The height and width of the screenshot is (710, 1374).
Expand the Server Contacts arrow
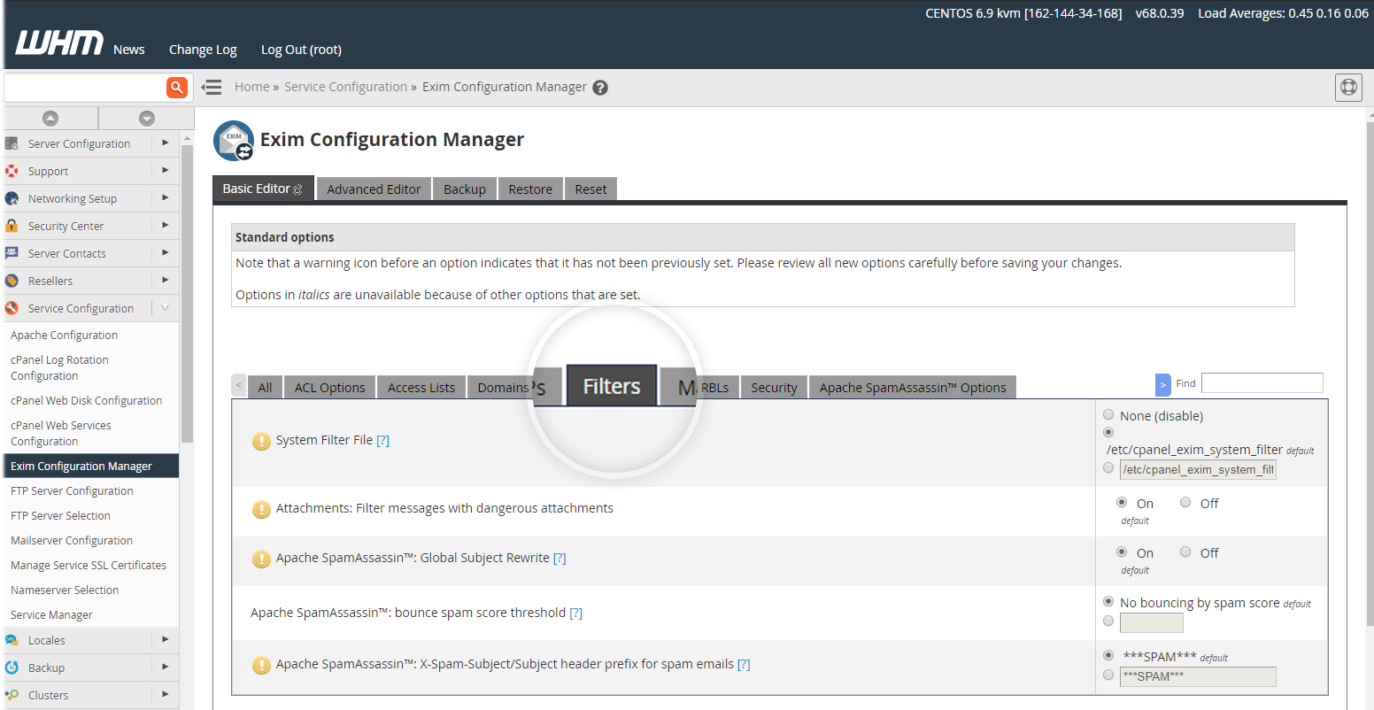point(165,252)
